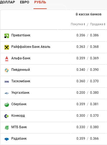Click the Таскомбанк logo icon

tap(7, 82)
